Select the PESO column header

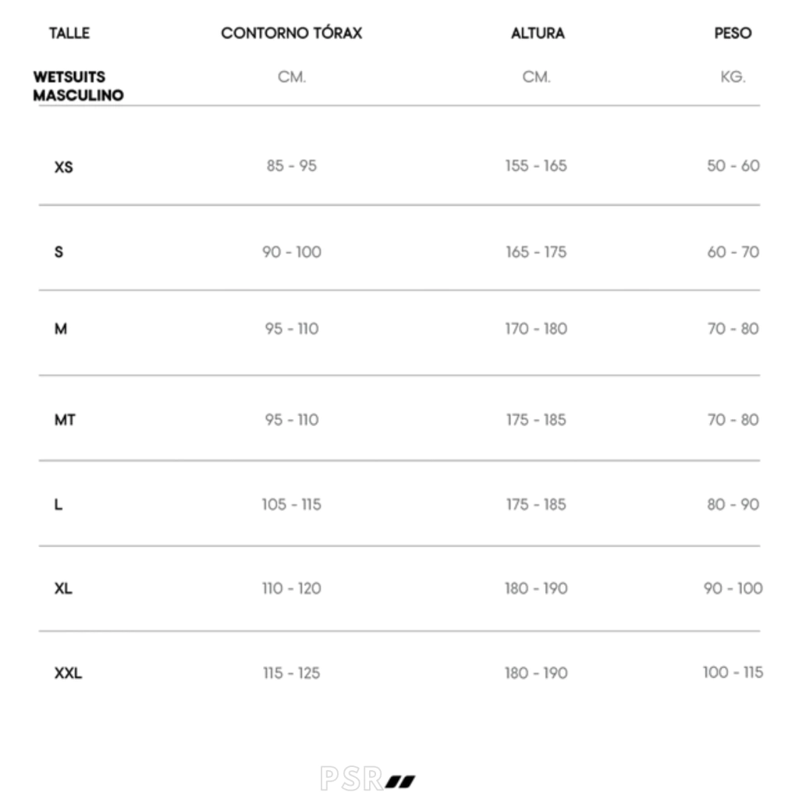733,34
